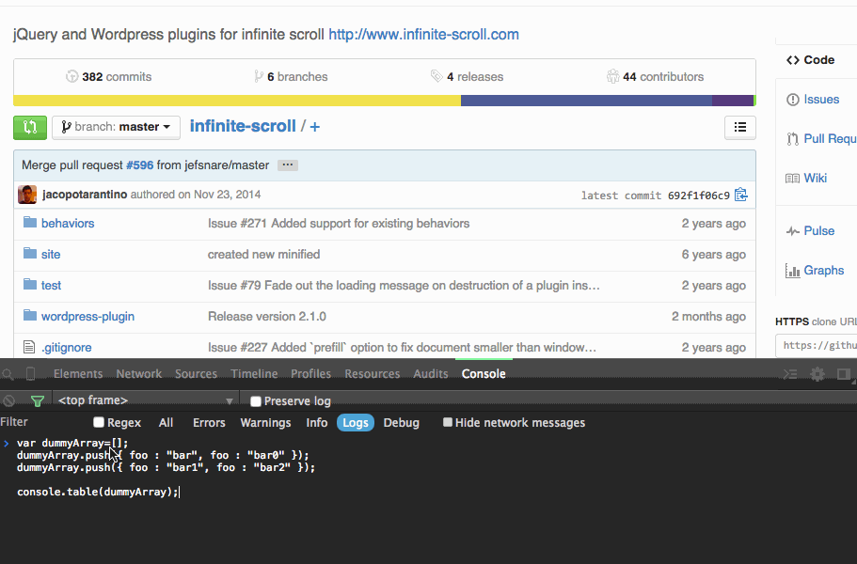Switch to the Network tab

(x=139, y=374)
